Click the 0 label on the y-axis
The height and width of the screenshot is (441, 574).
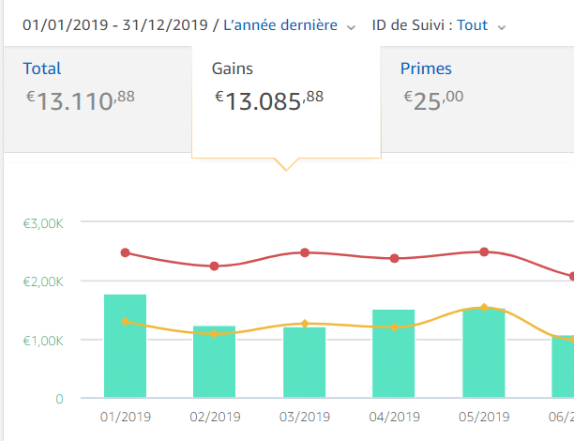(59, 399)
